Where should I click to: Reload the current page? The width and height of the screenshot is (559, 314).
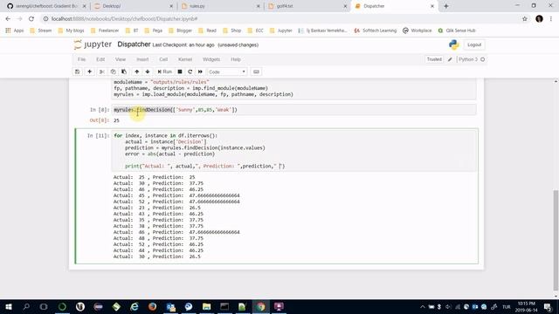[x=31, y=19]
